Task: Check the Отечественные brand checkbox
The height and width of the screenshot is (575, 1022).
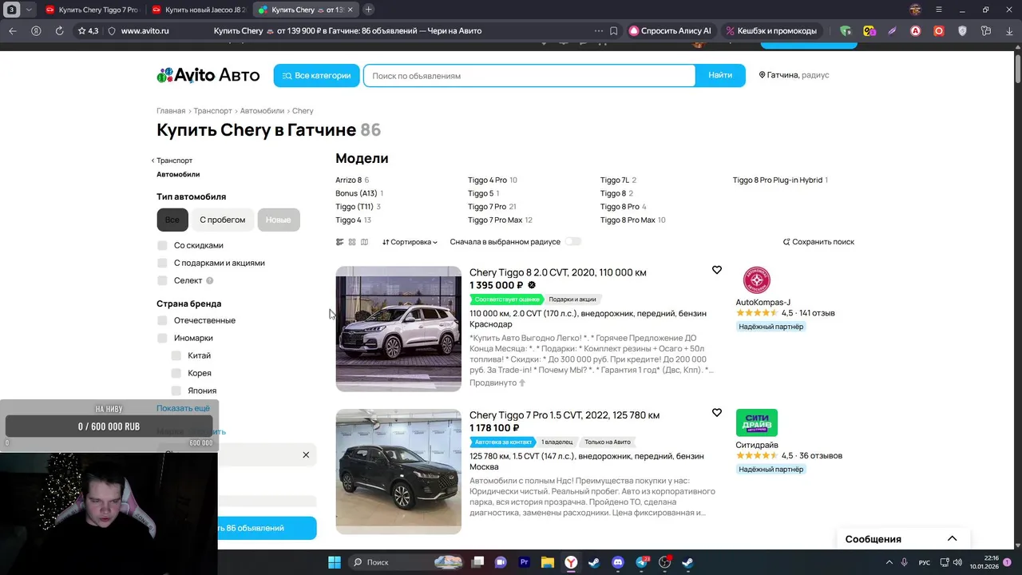Action: [x=162, y=320]
